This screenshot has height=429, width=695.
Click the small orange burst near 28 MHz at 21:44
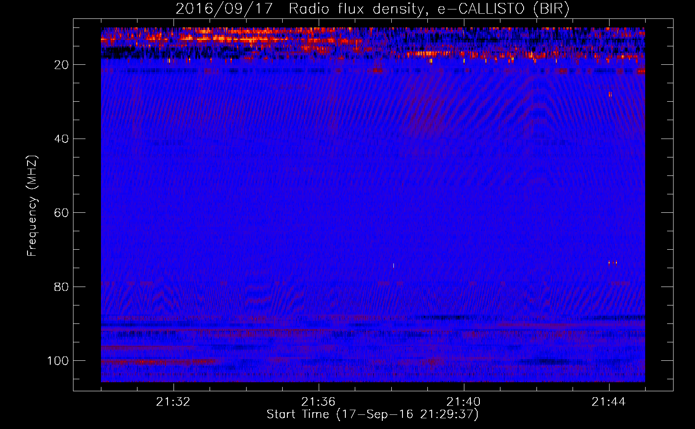pos(610,94)
